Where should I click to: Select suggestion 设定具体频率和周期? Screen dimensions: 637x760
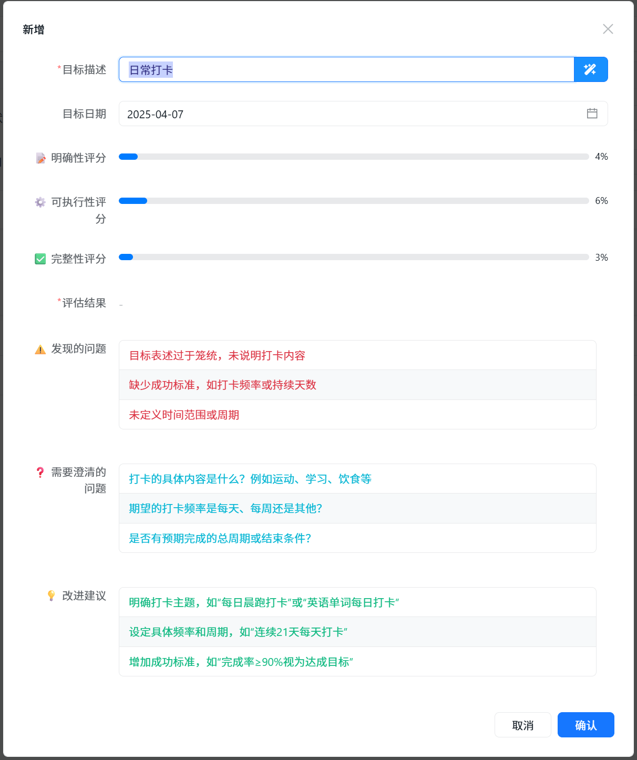[357, 632]
